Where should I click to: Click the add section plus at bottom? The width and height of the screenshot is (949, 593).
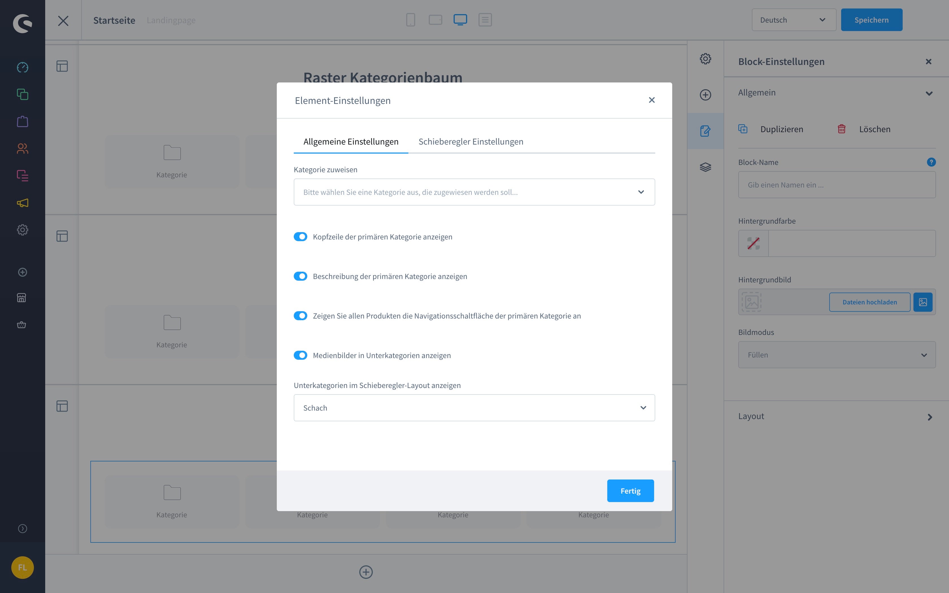pos(366,572)
